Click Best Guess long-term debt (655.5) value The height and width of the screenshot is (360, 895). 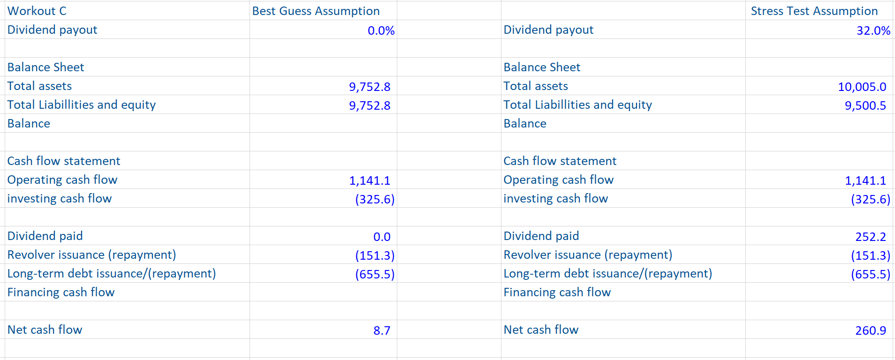[374, 274]
